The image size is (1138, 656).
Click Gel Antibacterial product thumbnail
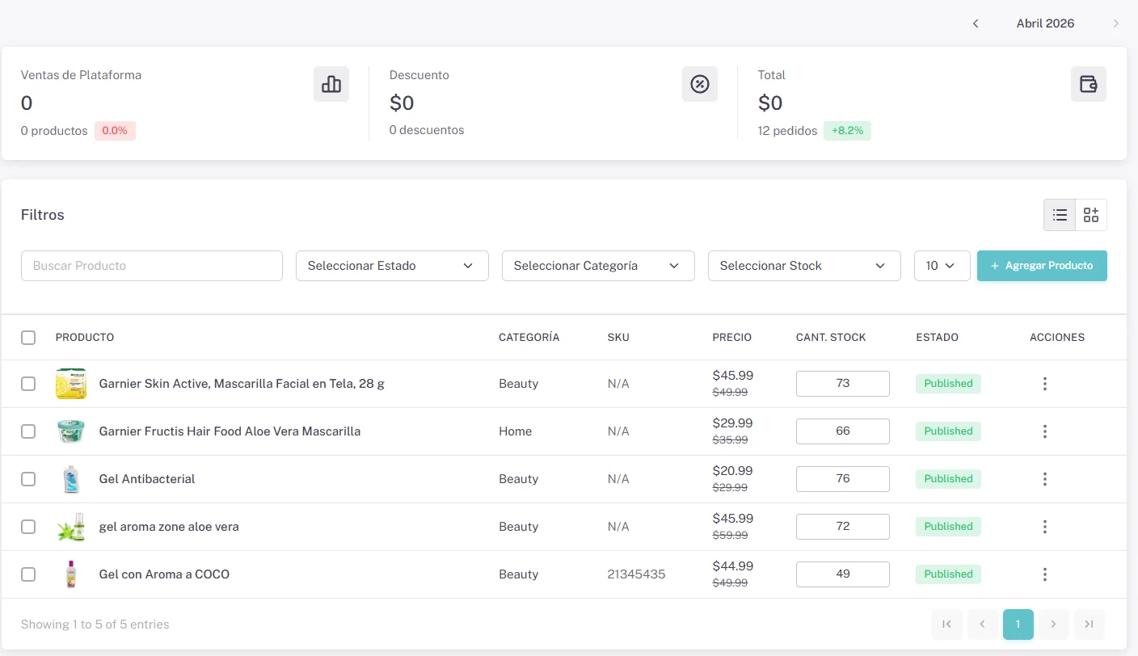click(71, 479)
